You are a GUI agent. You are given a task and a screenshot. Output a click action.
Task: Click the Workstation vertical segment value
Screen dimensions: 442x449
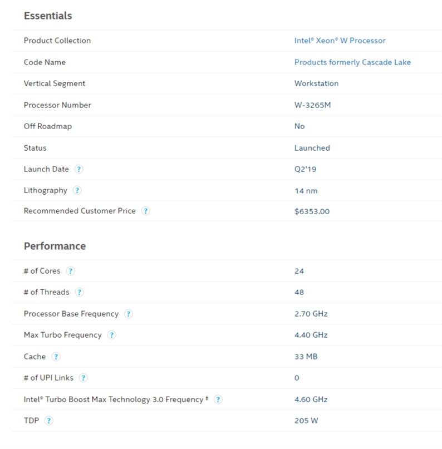click(316, 83)
